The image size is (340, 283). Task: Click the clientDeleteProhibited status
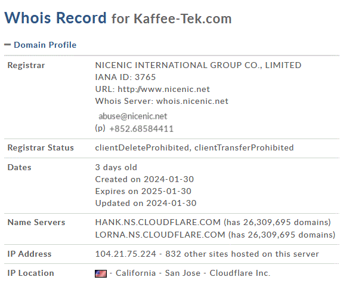click(142, 148)
